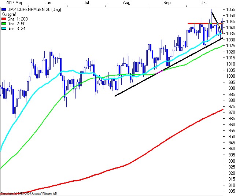The width and height of the screenshot is (236, 196).
Task: Select the Aug month label on time axis
Action: pyautogui.click(x=127, y=3)
